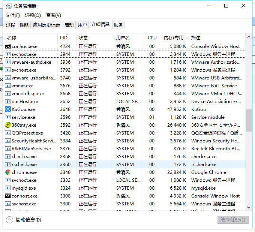Click the 详细信息 tab

(100, 25)
